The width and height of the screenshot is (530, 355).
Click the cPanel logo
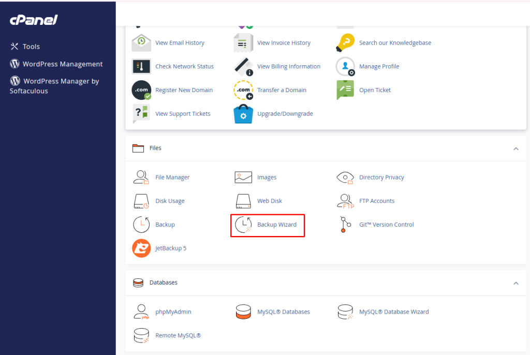(x=34, y=20)
